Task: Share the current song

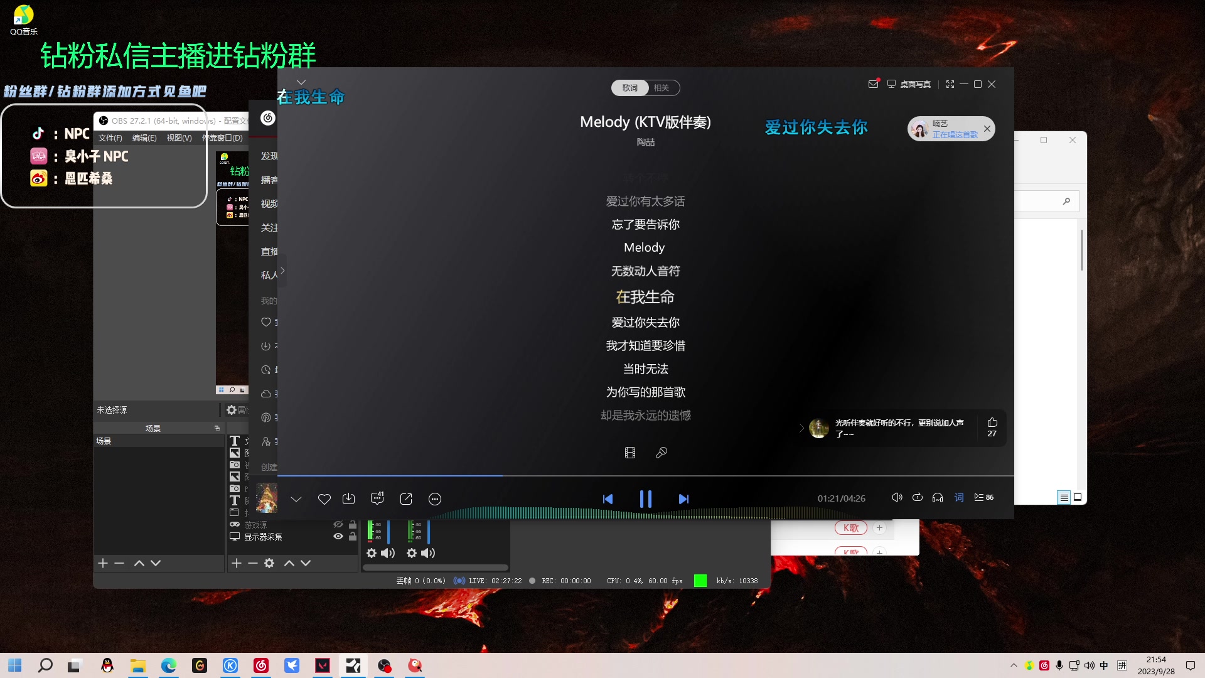Action: click(x=406, y=499)
